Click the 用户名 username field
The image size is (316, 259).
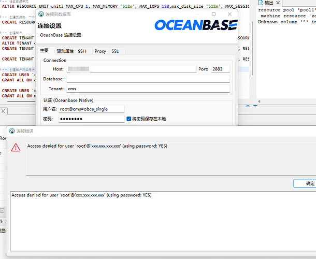pos(92,109)
